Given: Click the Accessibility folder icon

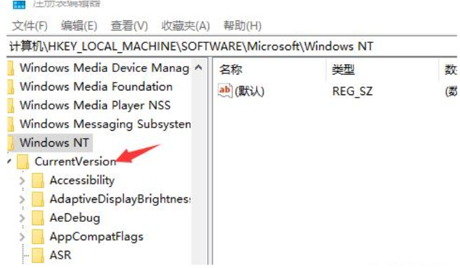Looking at the screenshot, I should pyautogui.click(x=38, y=180).
